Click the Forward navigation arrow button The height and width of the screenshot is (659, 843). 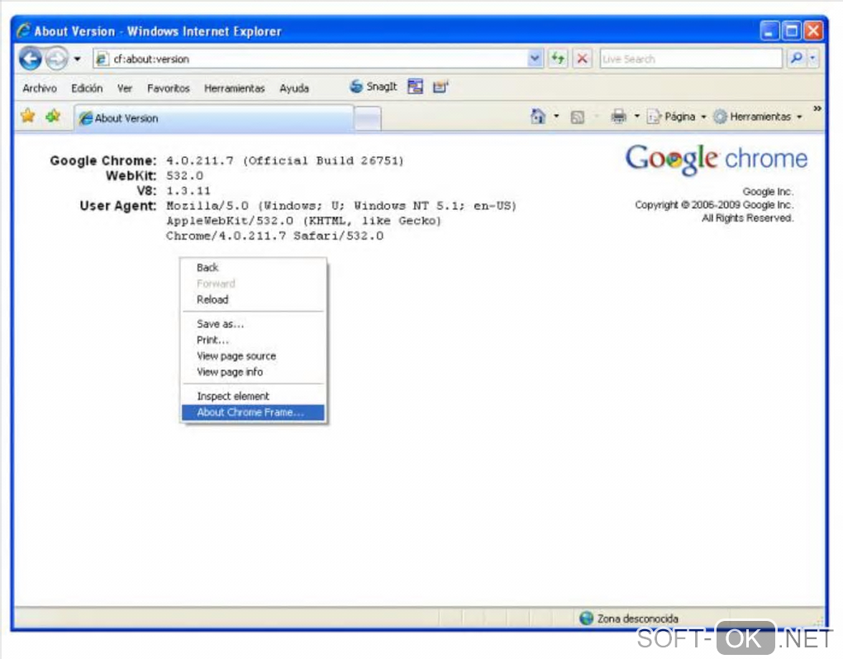pos(56,59)
